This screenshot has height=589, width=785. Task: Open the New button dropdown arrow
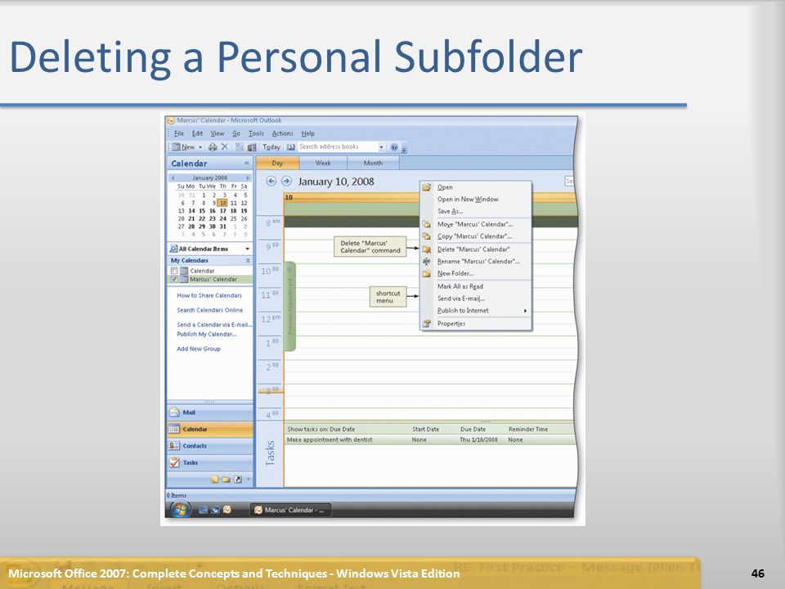coord(200,147)
